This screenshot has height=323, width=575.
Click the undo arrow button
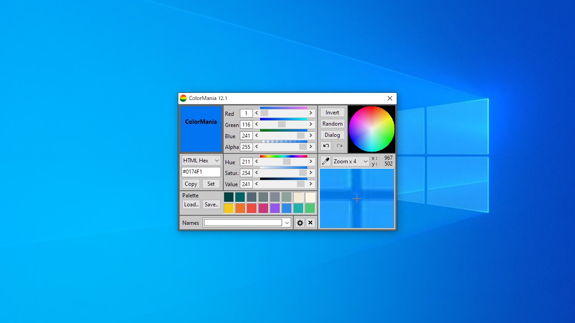(x=326, y=146)
